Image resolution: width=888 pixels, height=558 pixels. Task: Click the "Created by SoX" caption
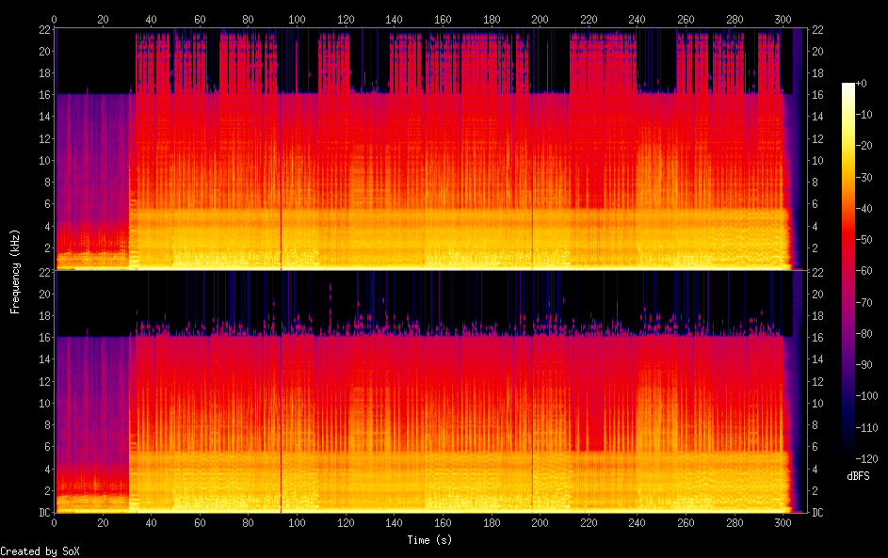point(40,551)
